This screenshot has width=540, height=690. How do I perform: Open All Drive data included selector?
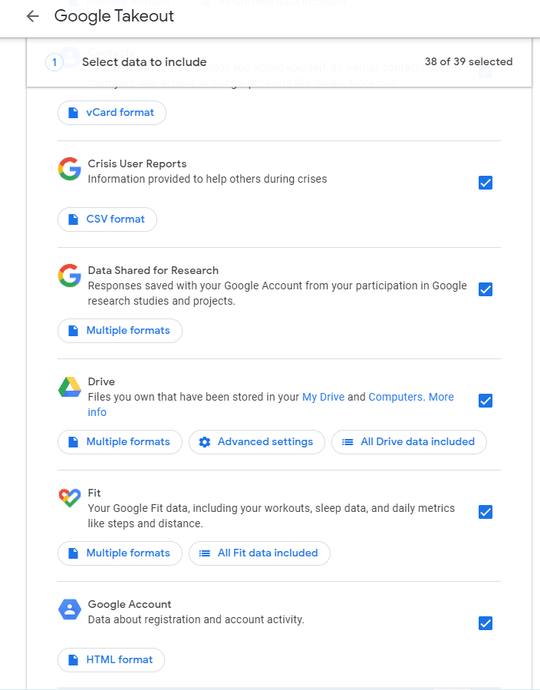coord(409,442)
